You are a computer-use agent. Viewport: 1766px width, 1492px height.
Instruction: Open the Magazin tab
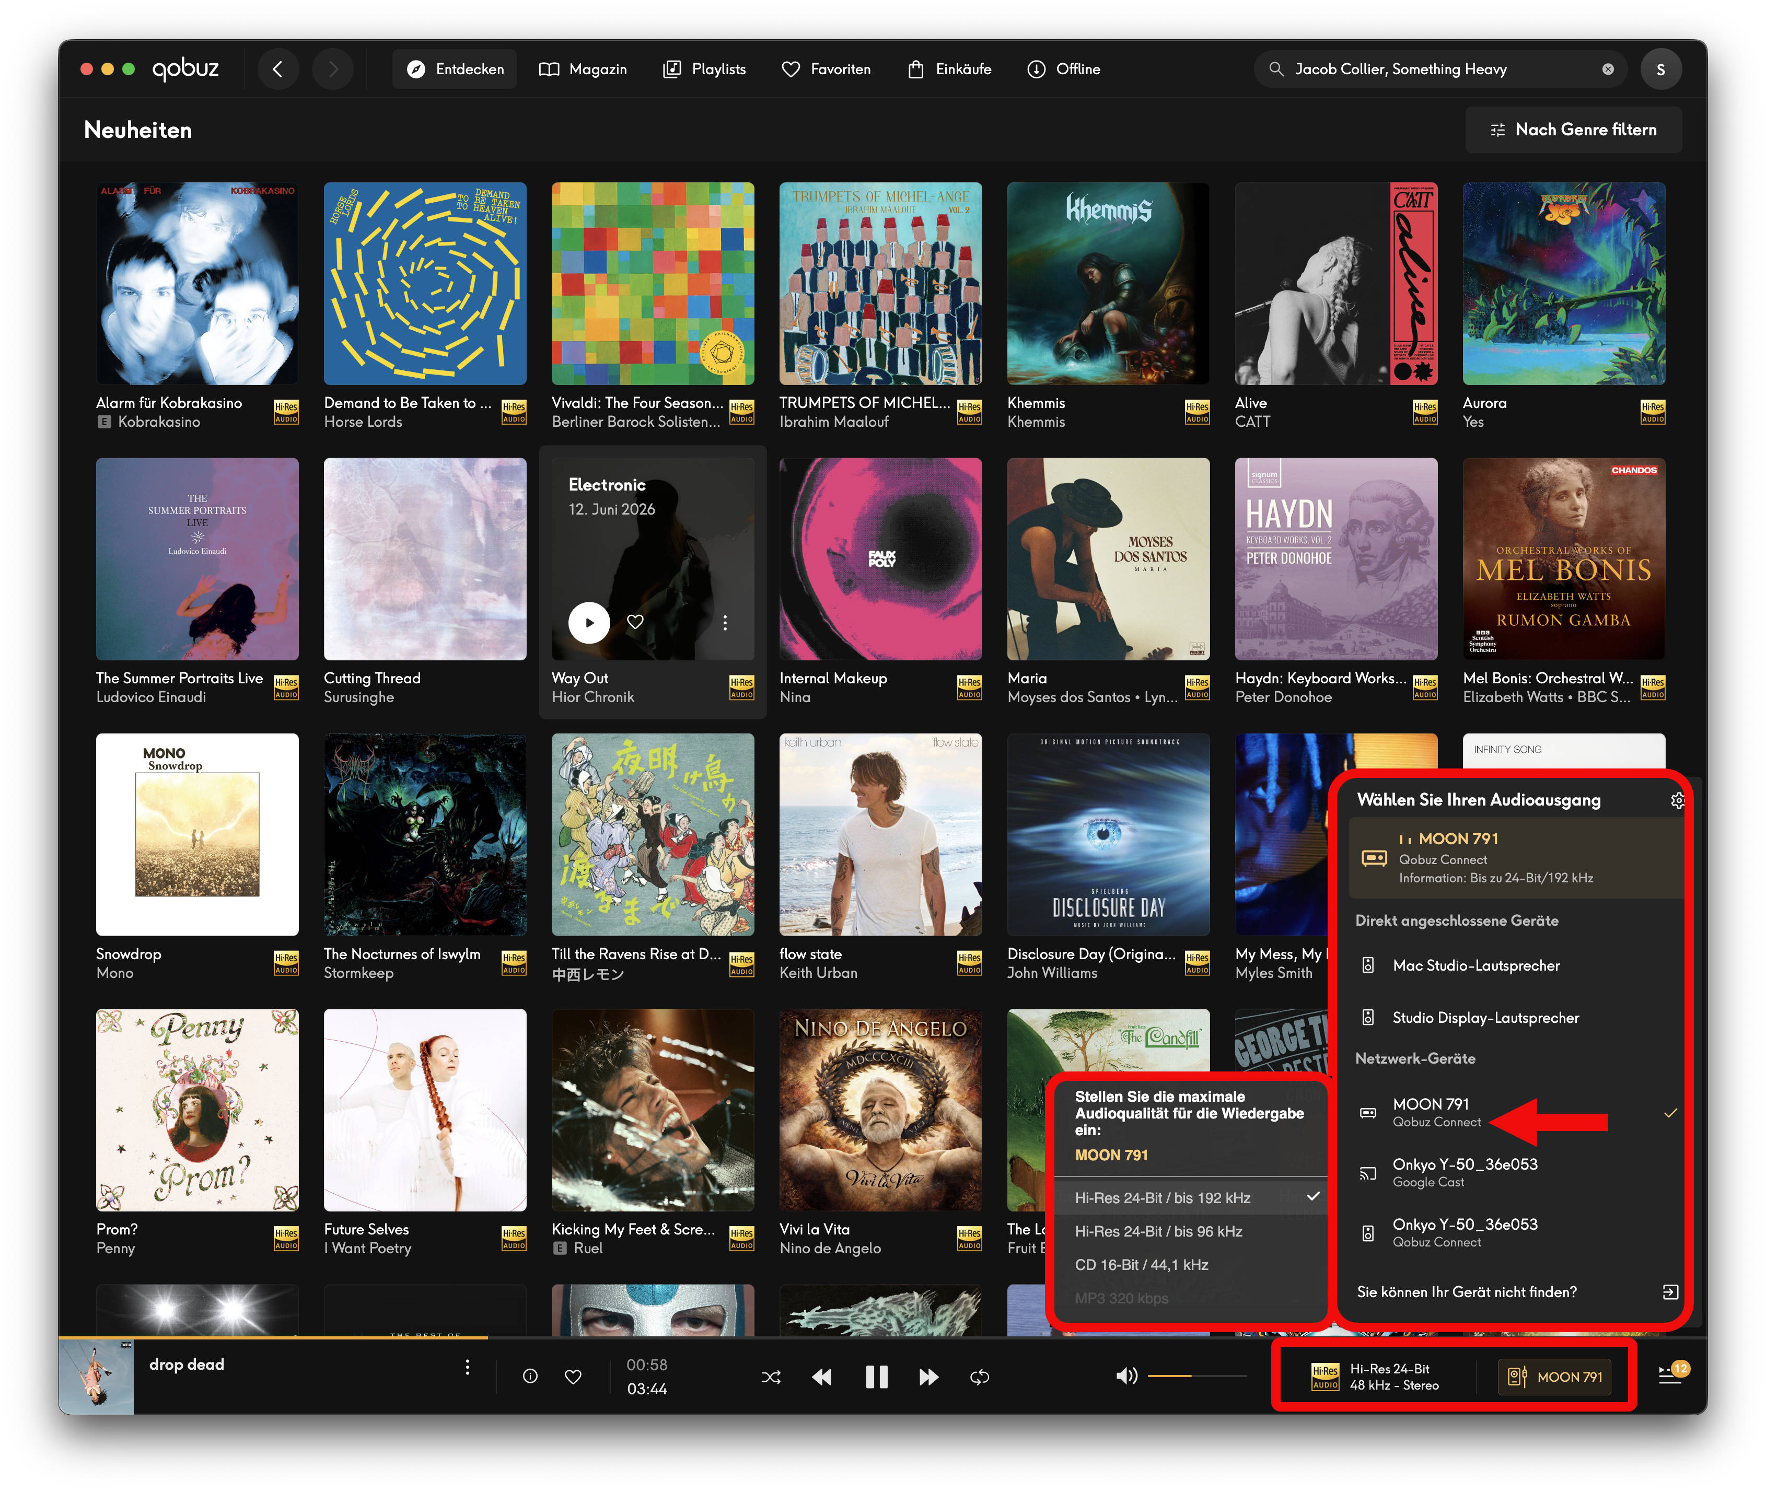[x=584, y=69]
